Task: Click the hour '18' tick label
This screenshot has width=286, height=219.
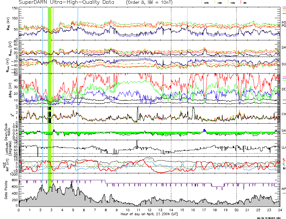Action: (x=215, y=210)
